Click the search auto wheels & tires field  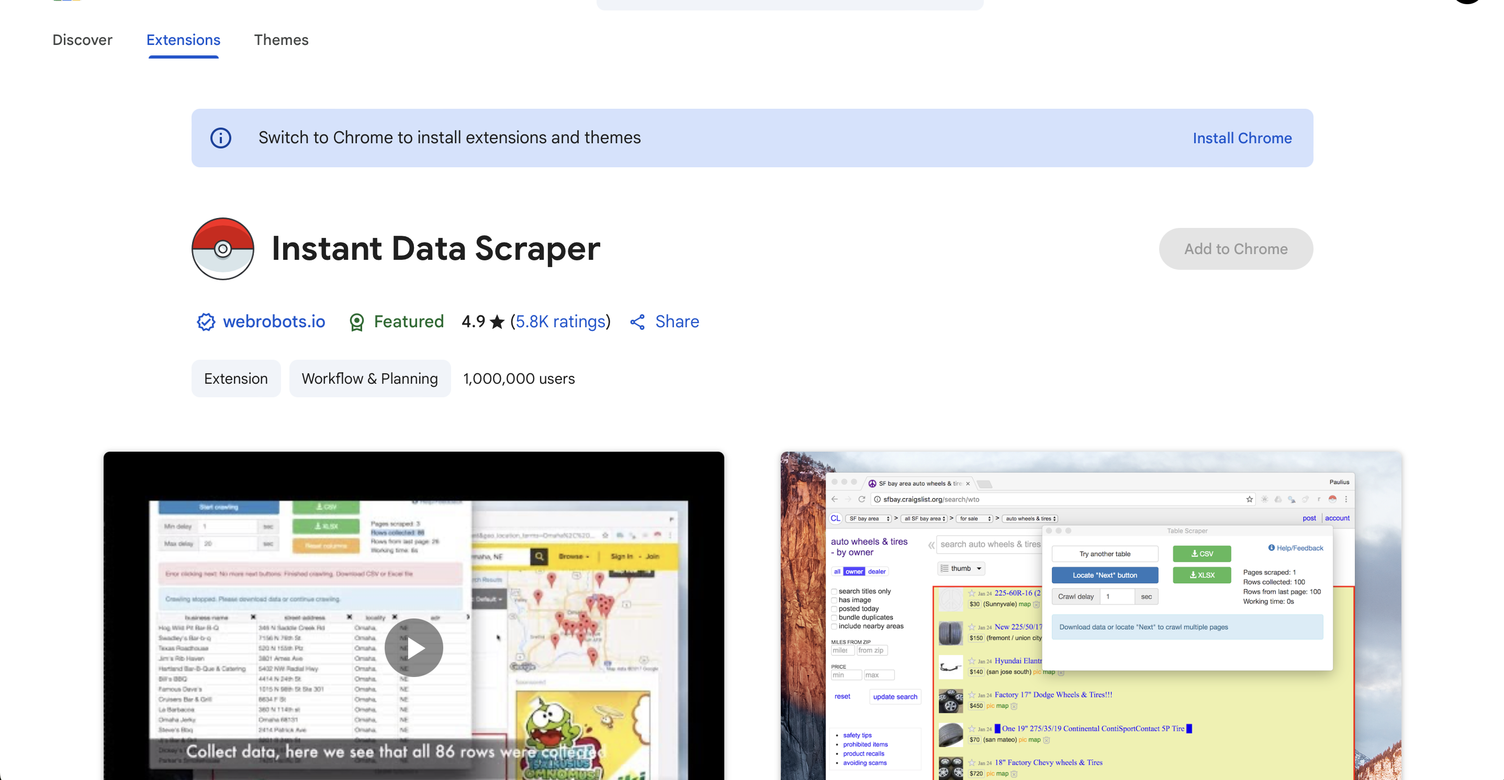point(990,544)
